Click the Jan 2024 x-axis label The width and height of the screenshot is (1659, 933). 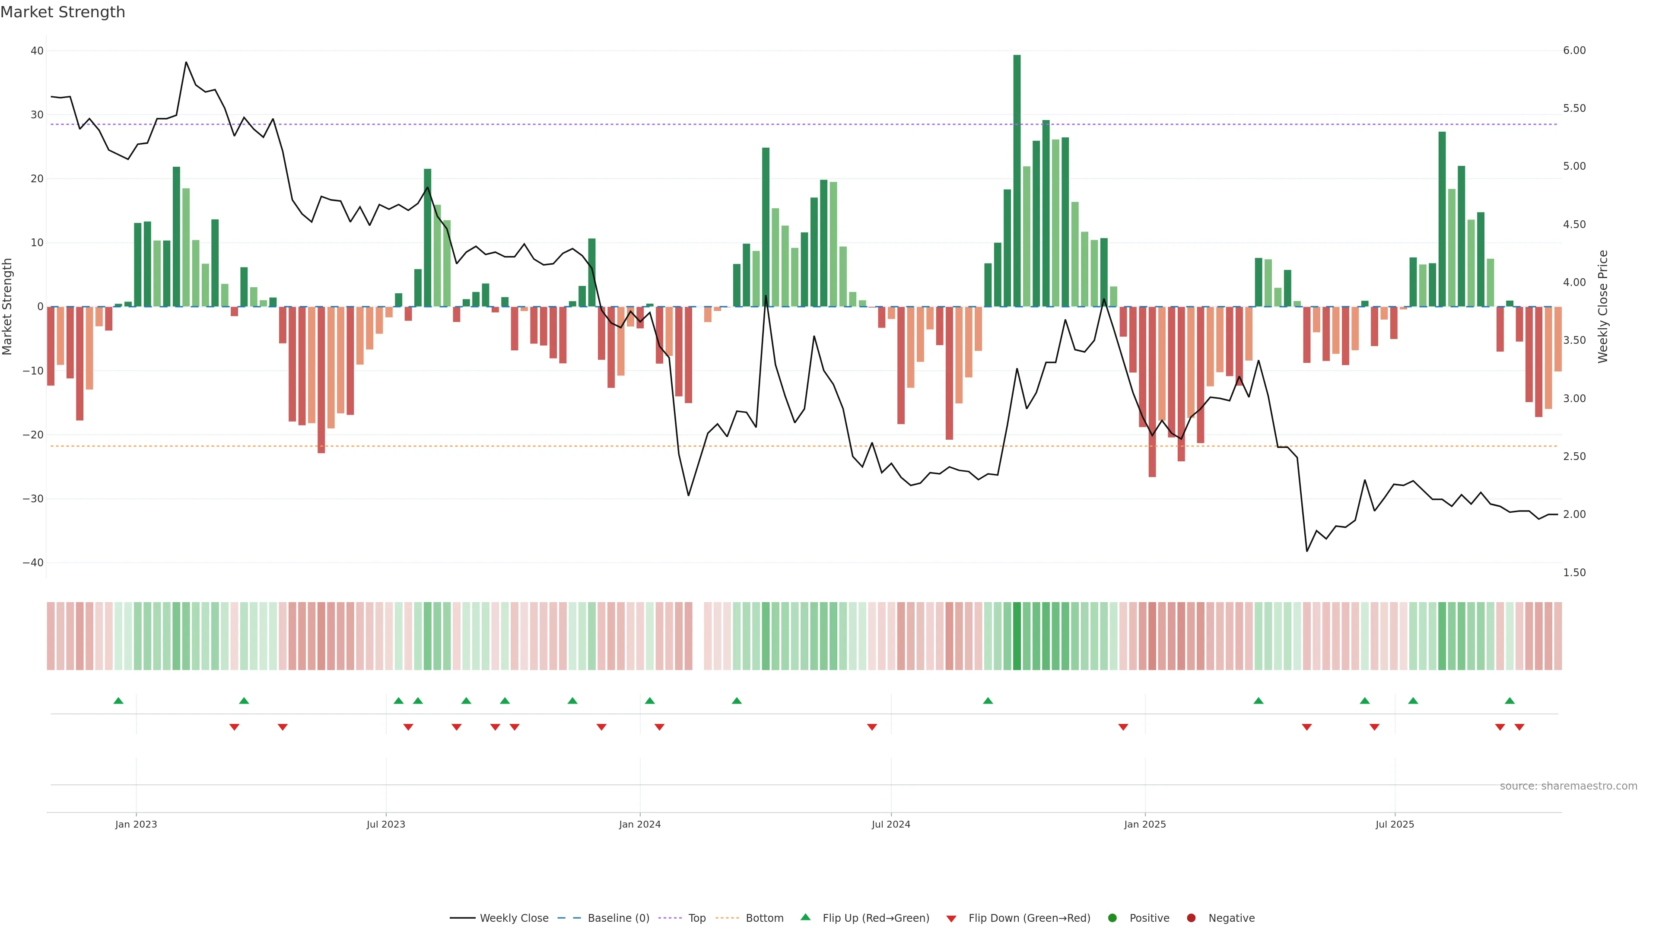pos(639,824)
